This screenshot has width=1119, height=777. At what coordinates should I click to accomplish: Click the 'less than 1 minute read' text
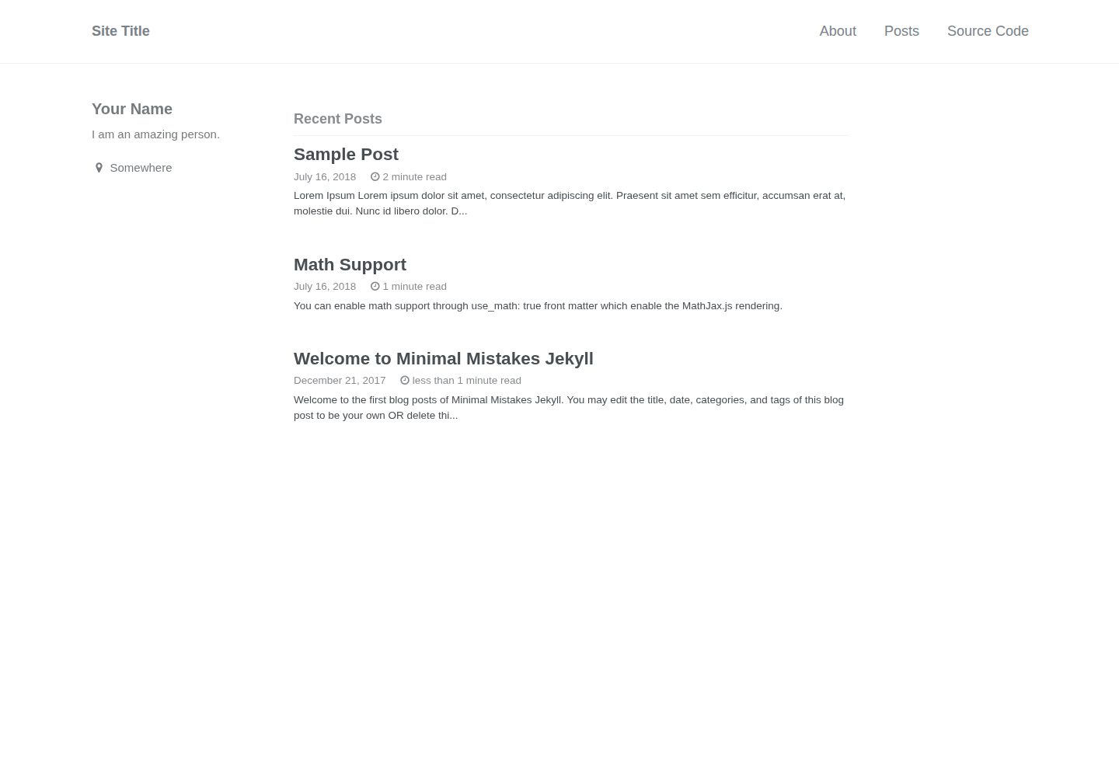pyautogui.click(x=466, y=381)
